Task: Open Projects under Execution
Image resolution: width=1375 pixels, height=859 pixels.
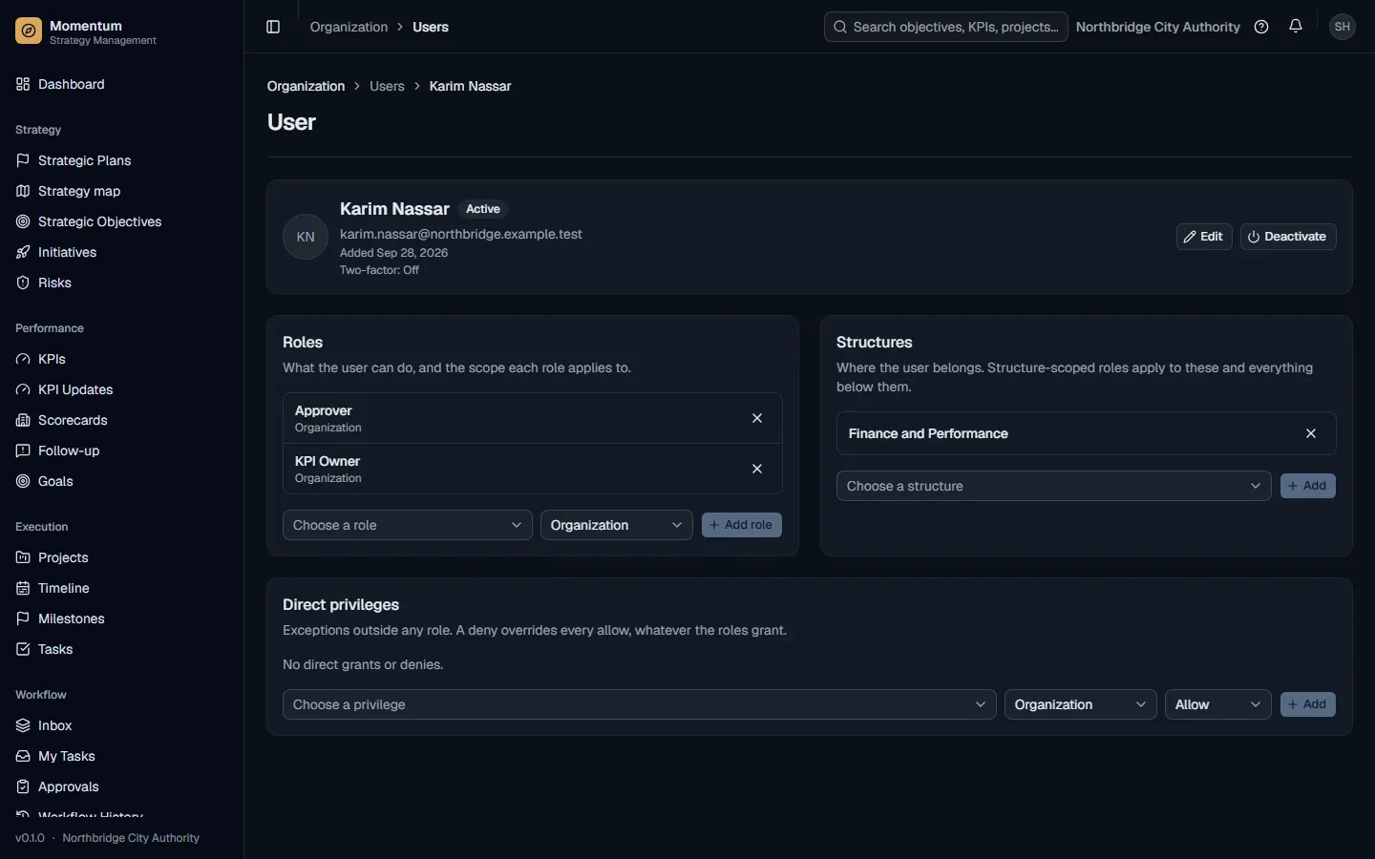Action: coord(121,557)
